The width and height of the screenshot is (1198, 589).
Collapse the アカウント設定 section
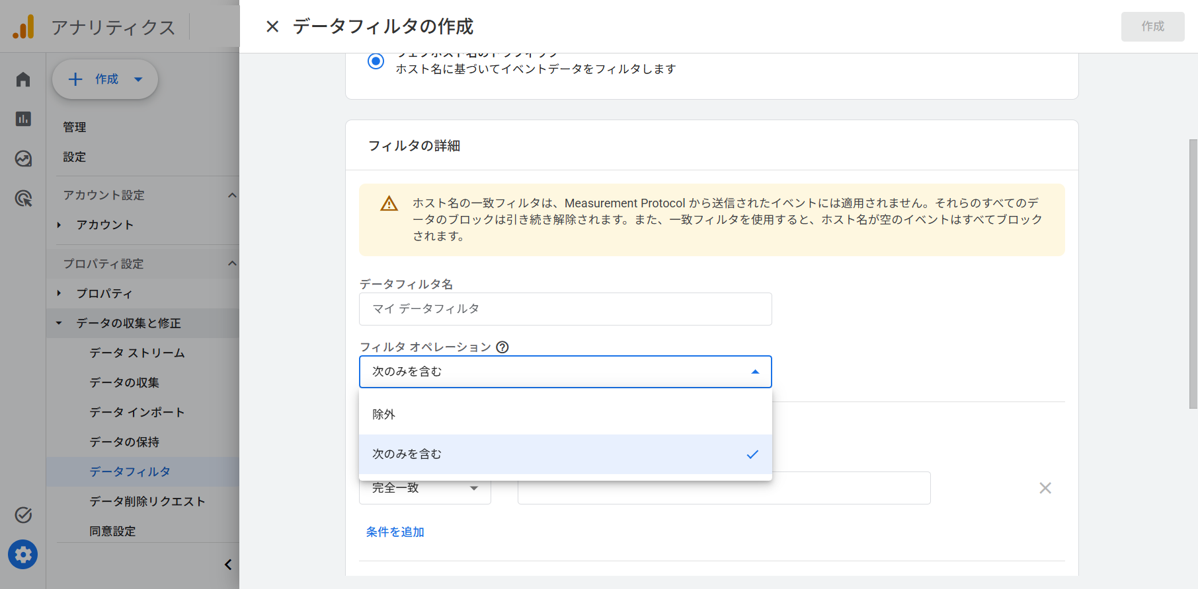point(232,195)
